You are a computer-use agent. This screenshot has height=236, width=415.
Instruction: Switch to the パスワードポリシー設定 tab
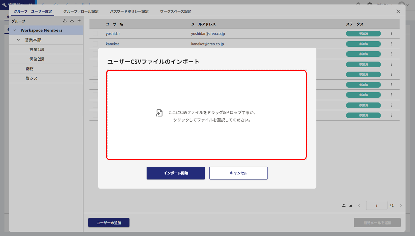point(129,11)
